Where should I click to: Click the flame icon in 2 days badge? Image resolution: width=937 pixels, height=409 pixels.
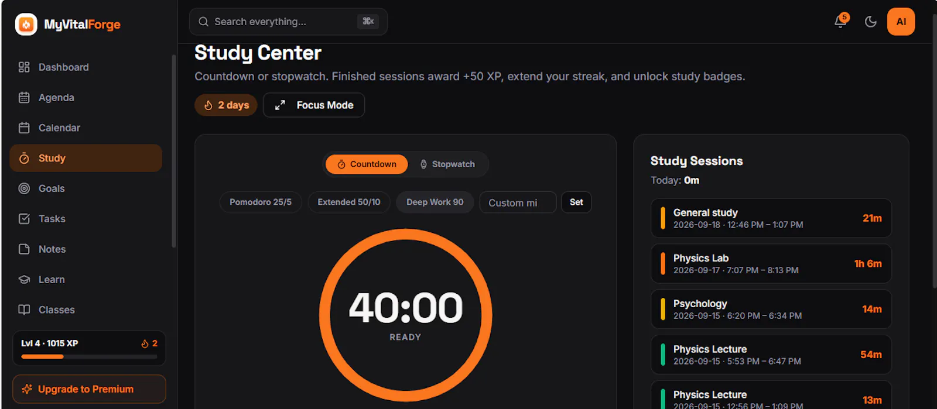coord(208,105)
